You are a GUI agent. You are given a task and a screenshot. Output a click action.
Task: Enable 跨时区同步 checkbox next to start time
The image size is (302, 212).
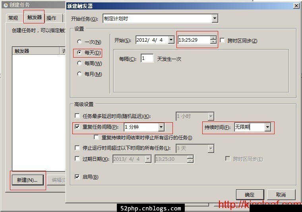[x=223, y=40]
